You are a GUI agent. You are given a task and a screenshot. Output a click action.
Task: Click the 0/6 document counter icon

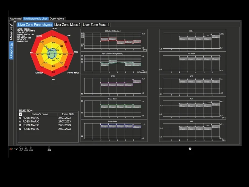pyautogui.click(x=49, y=149)
